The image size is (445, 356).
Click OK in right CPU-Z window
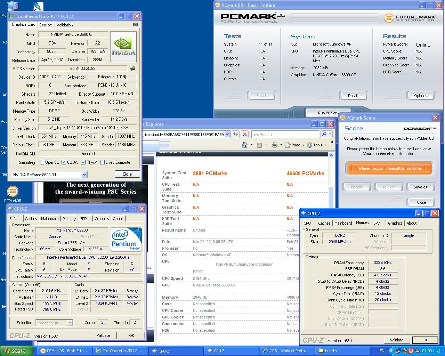click(x=425, y=340)
